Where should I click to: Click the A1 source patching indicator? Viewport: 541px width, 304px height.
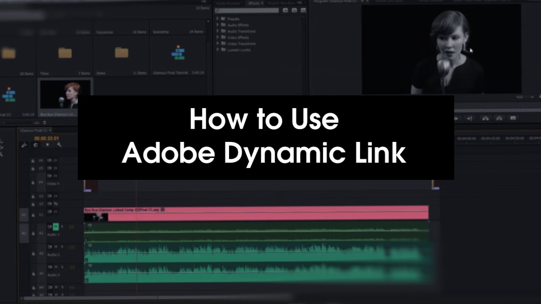point(24,233)
